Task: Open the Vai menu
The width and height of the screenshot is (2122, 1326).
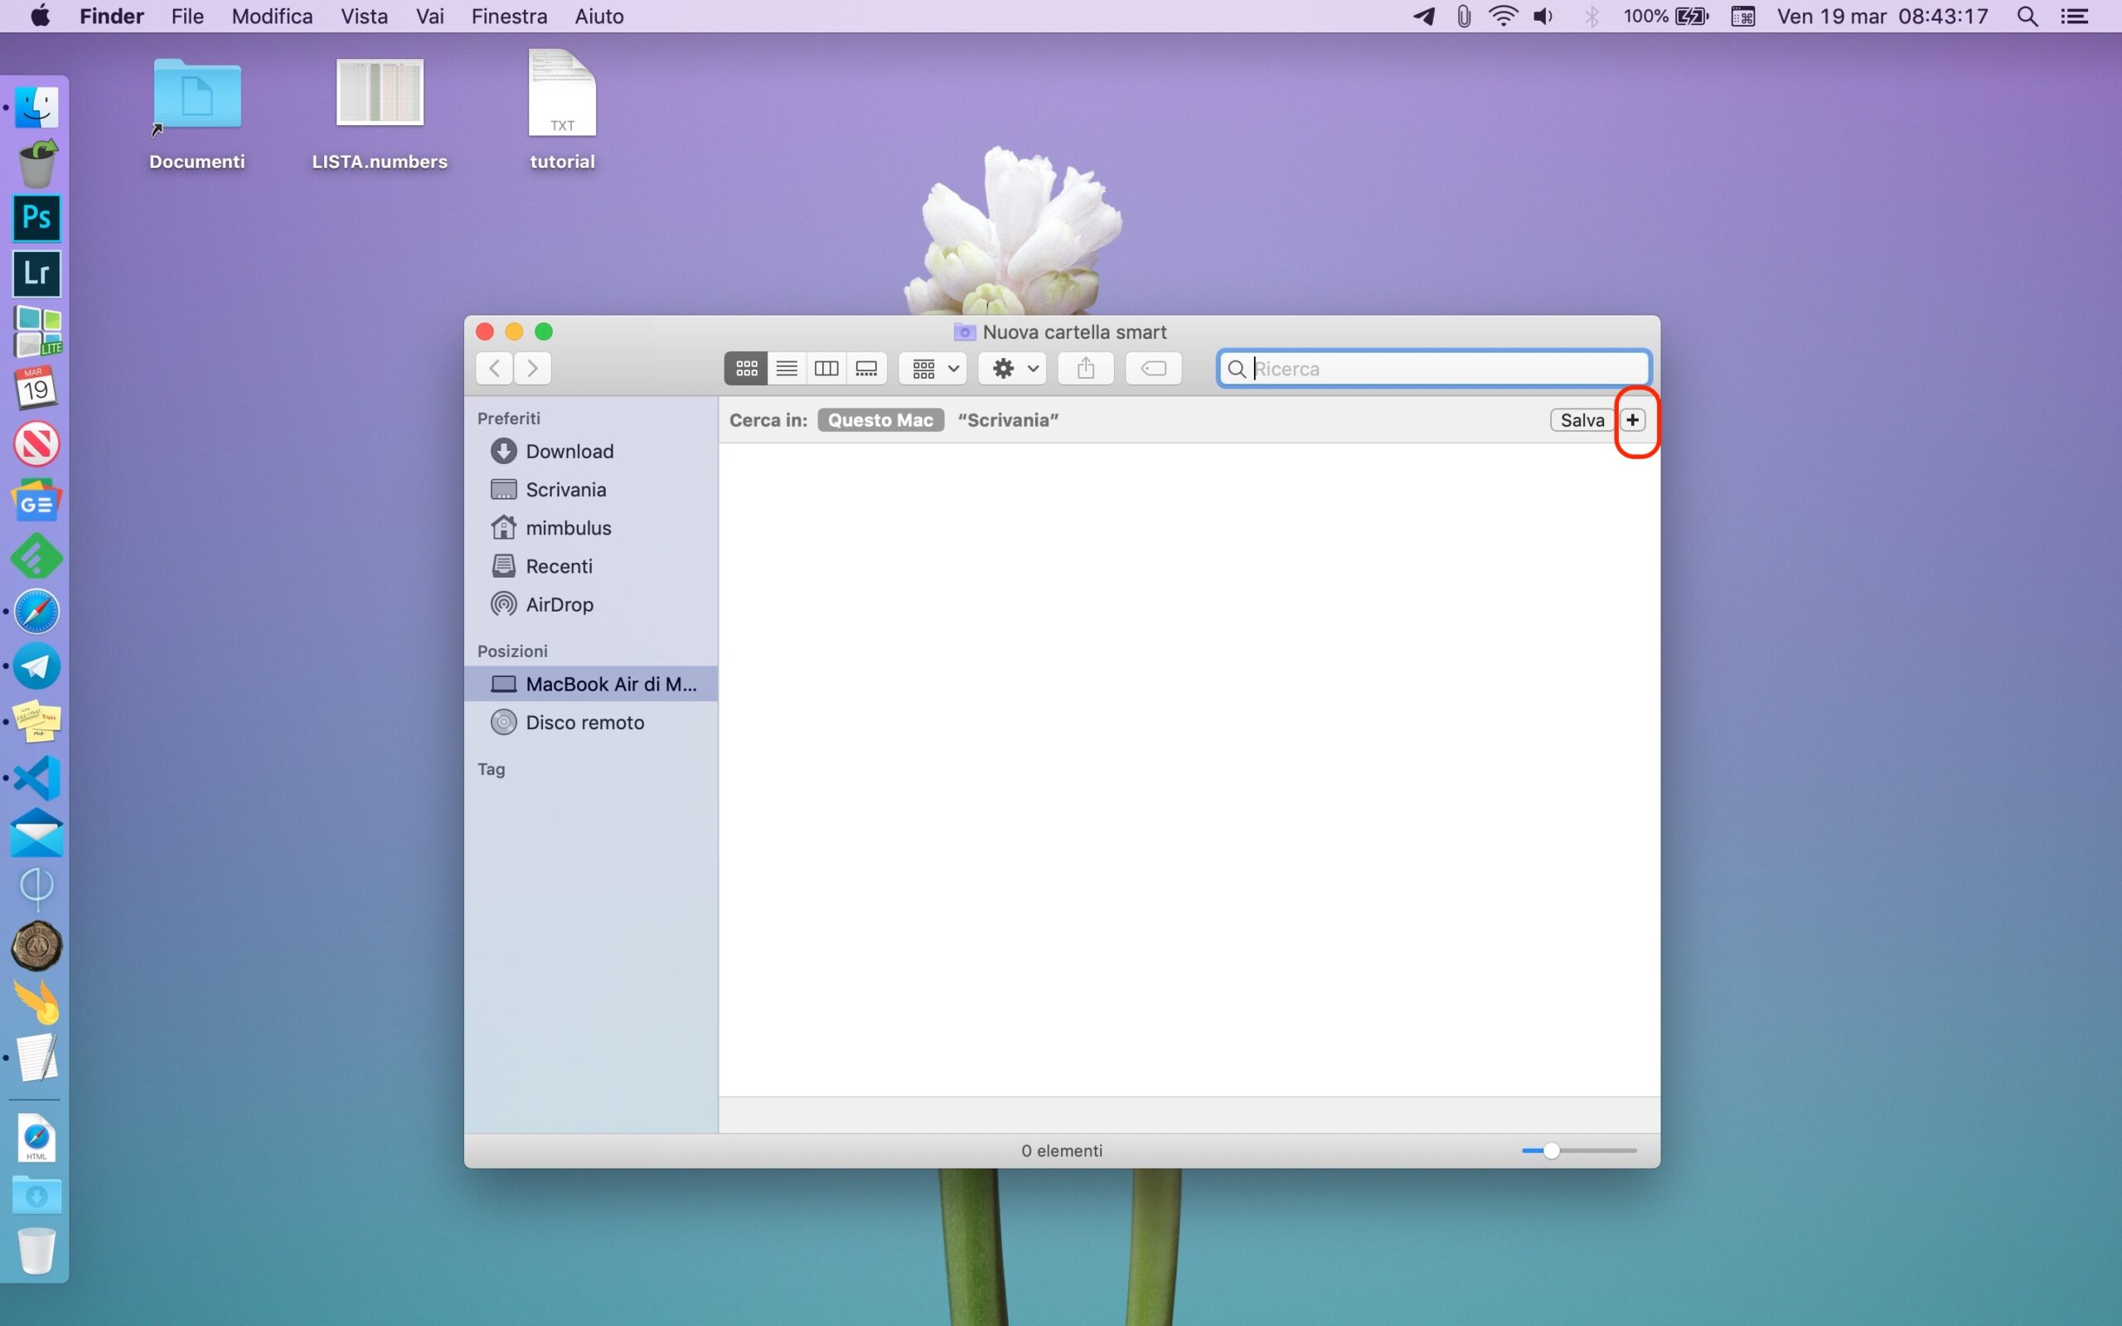Action: click(429, 17)
